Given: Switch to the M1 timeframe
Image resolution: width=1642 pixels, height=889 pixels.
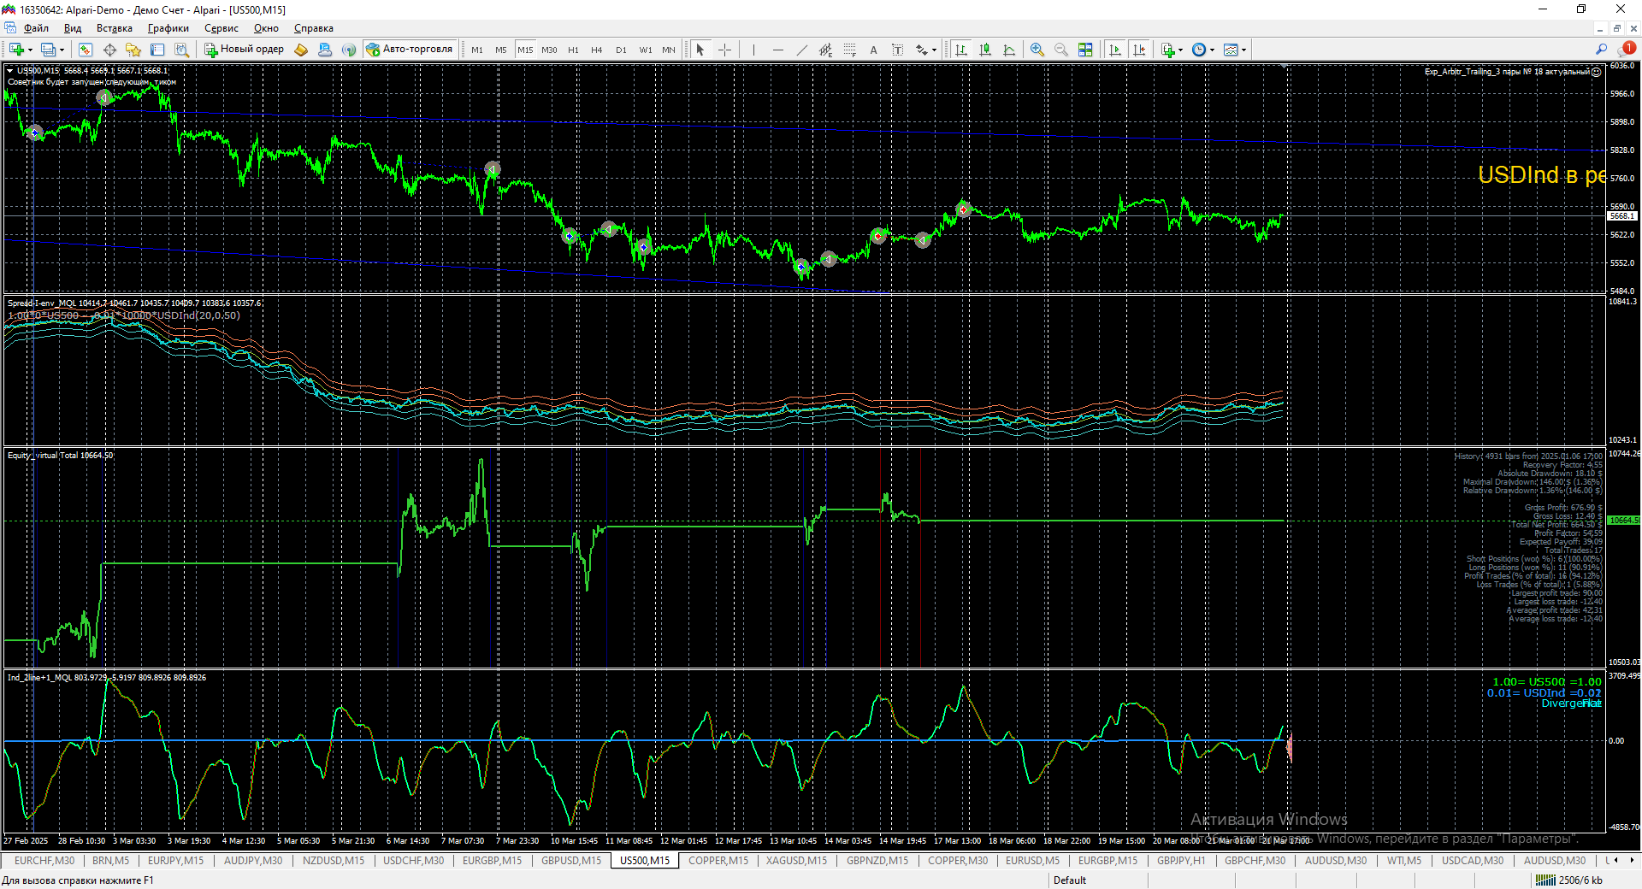Looking at the screenshot, I should [477, 50].
